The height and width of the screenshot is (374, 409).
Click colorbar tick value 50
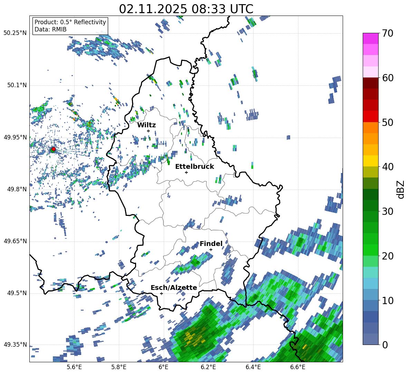[x=388, y=122]
